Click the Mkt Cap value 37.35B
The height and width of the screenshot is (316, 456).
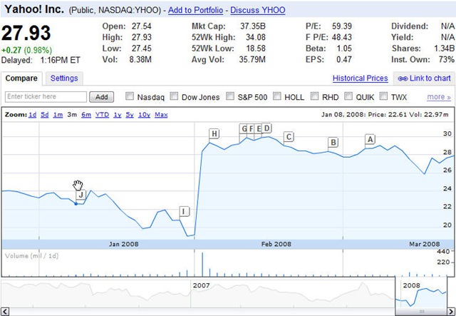pyautogui.click(x=253, y=26)
